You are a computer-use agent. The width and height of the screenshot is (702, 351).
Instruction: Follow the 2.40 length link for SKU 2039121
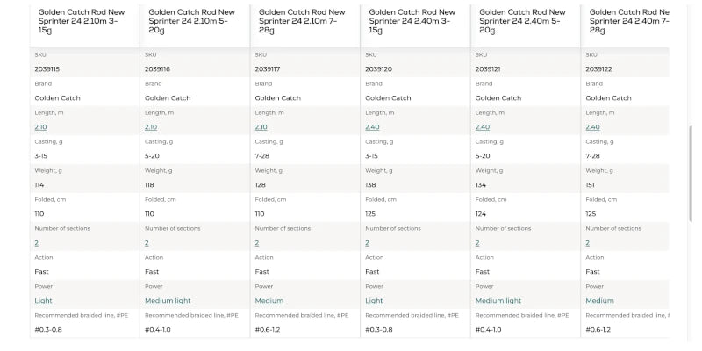tap(482, 127)
